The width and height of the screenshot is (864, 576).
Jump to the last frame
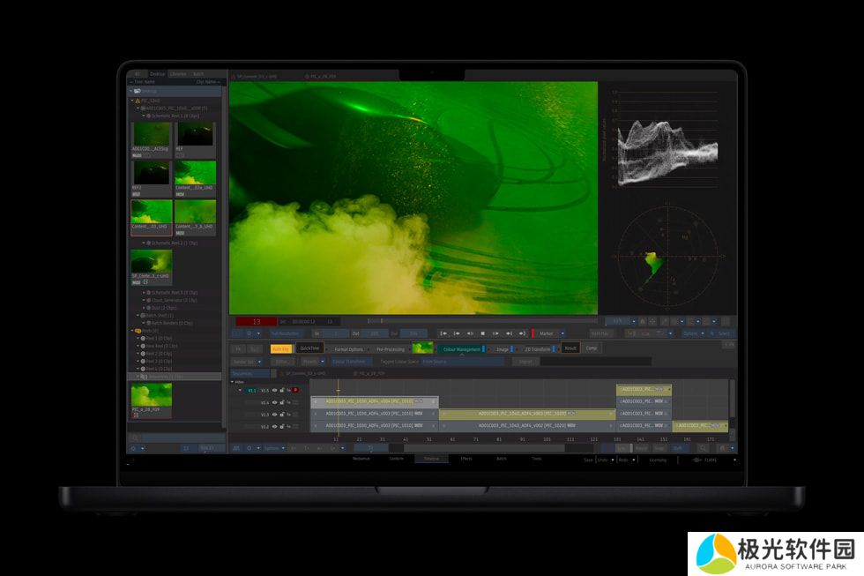click(x=522, y=333)
